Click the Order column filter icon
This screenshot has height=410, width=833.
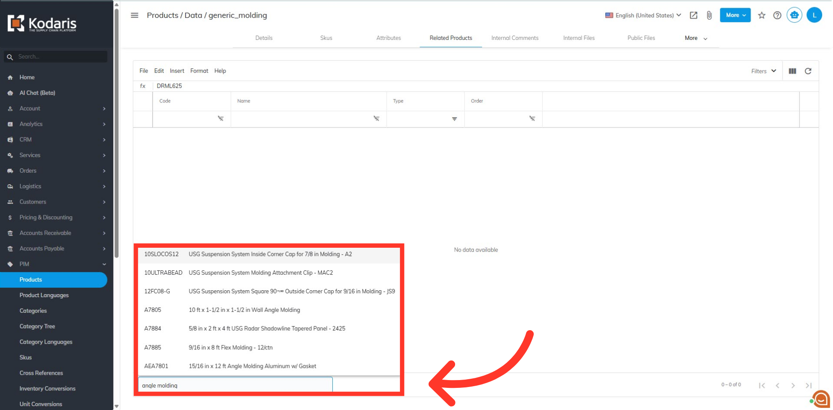click(x=532, y=118)
